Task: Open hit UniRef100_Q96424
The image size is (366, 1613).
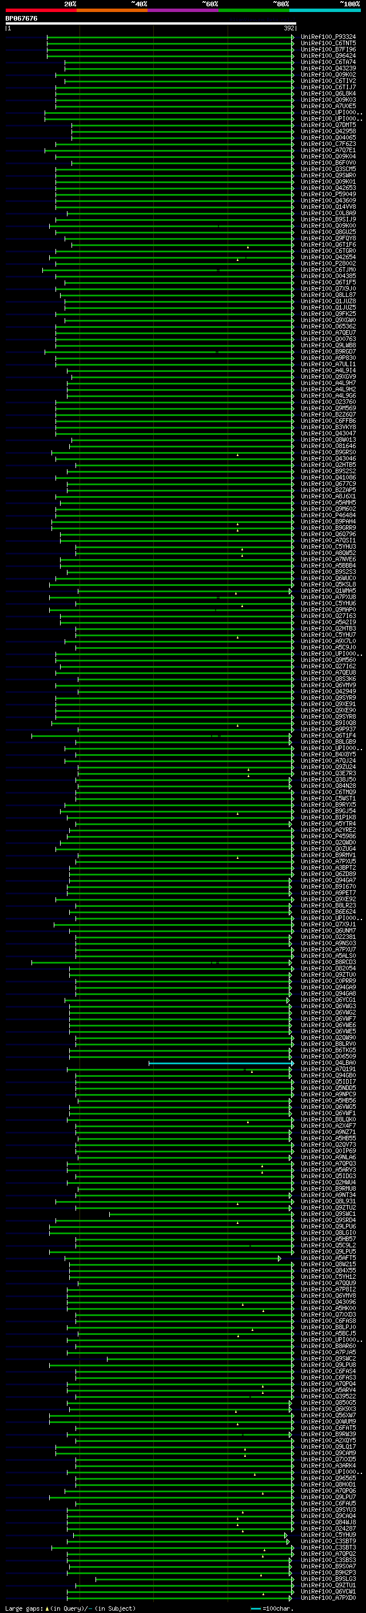Action: coord(328,56)
